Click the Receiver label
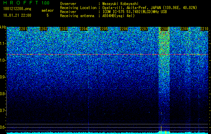 [x=68, y=12]
